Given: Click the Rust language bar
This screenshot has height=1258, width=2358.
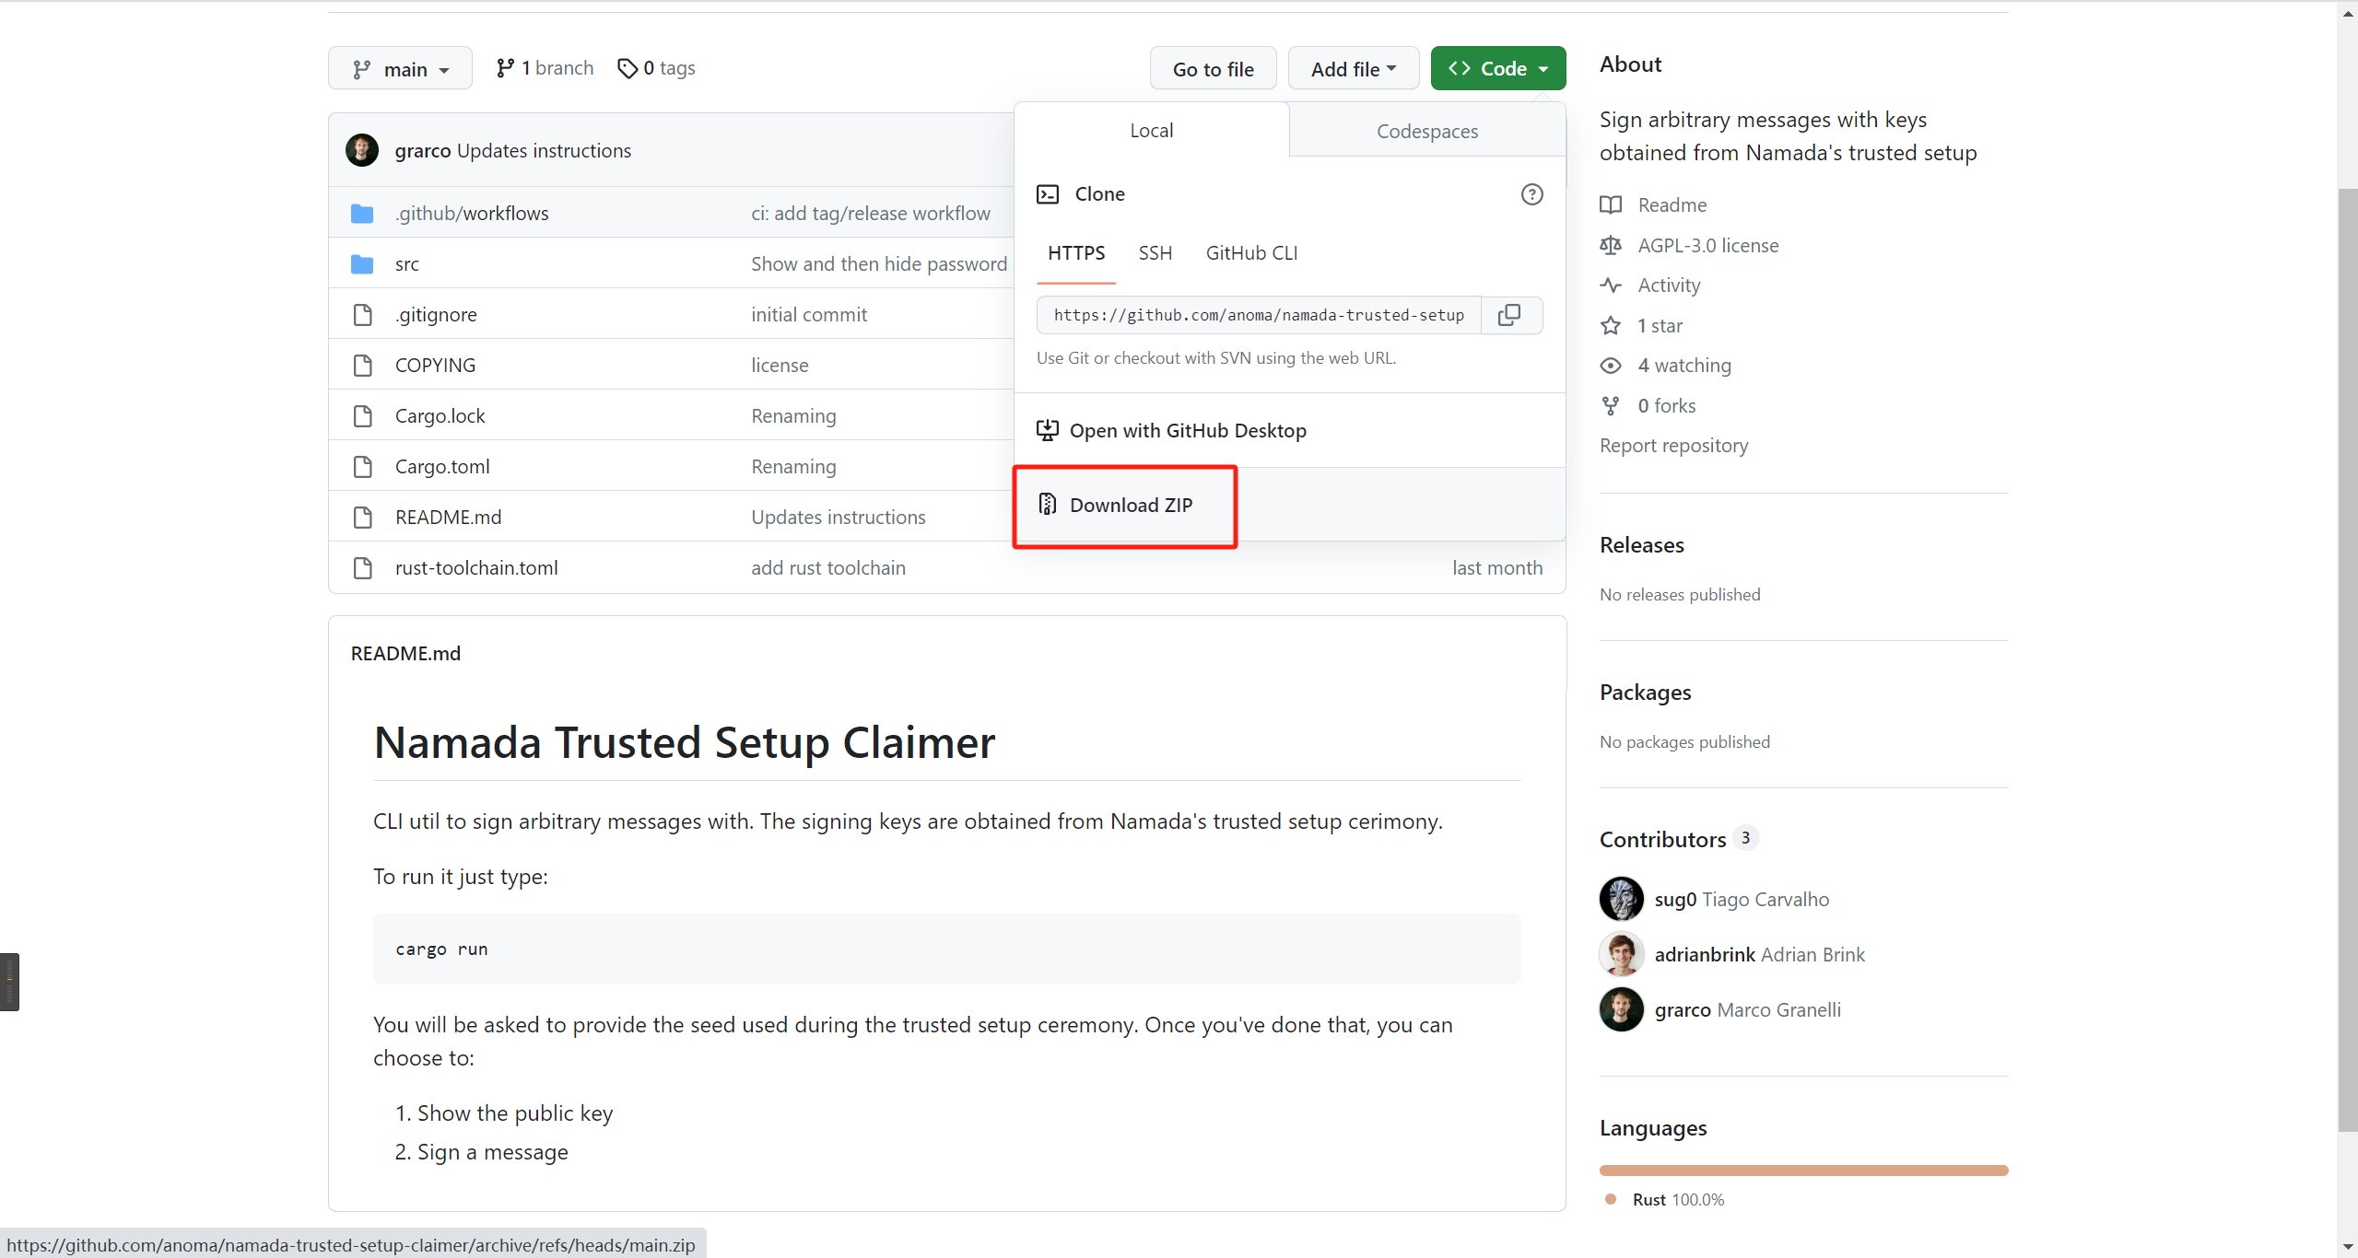Looking at the screenshot, I should pyautogui.click(x=1803, y=1171).
